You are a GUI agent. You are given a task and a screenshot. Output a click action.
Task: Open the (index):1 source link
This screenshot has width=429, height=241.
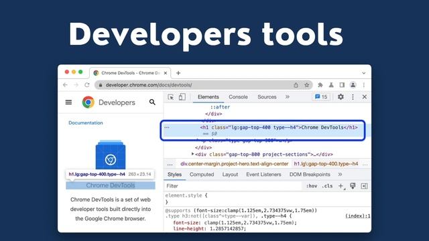[357, 216]
